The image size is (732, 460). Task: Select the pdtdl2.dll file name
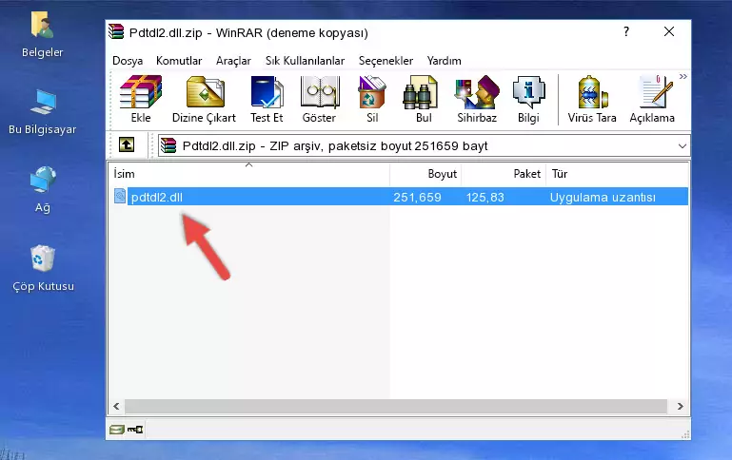tap(156, 197)
